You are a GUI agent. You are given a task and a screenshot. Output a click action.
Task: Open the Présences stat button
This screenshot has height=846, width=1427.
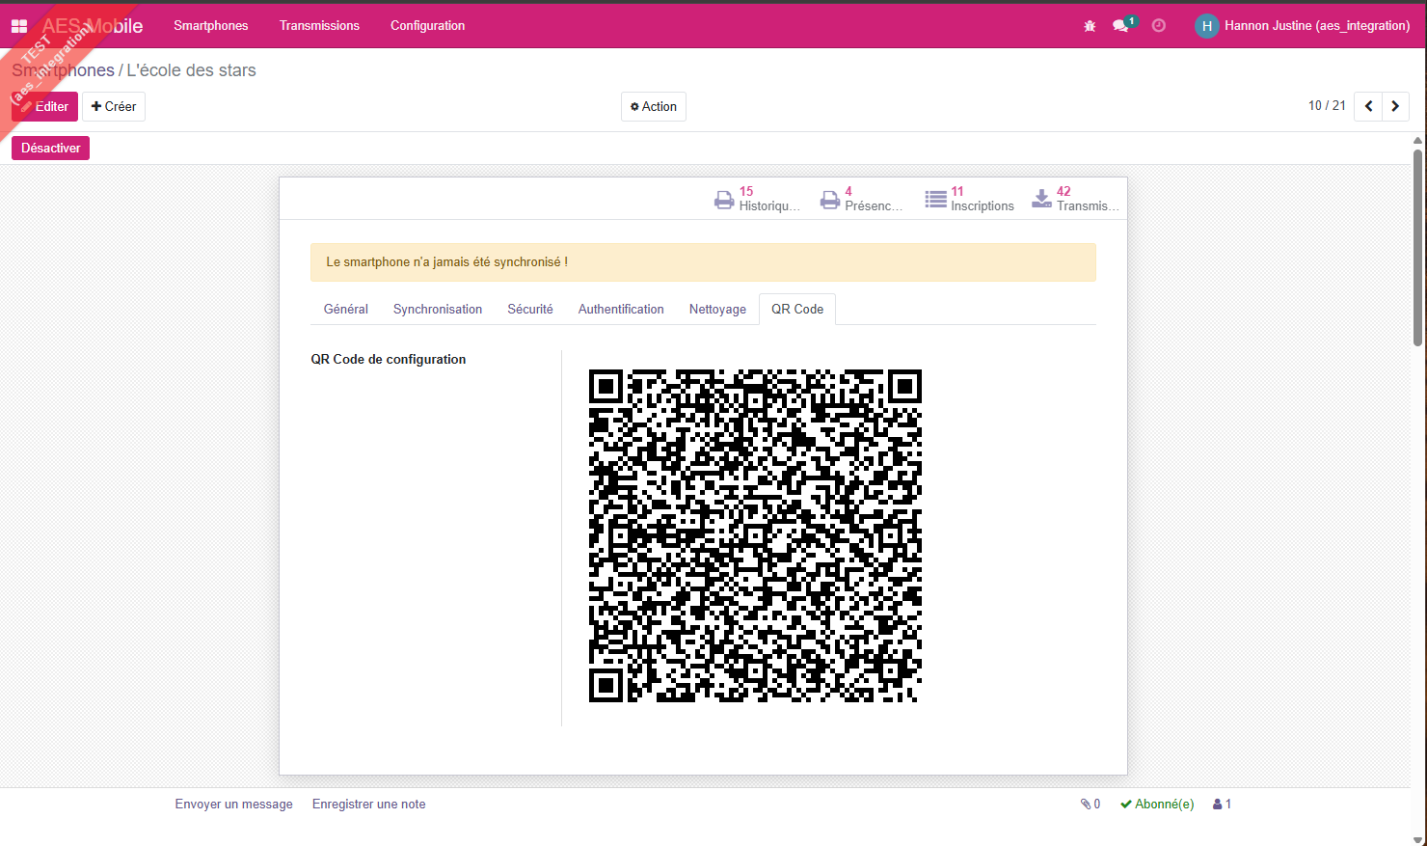pyautogui.click(x=862, y=199)
